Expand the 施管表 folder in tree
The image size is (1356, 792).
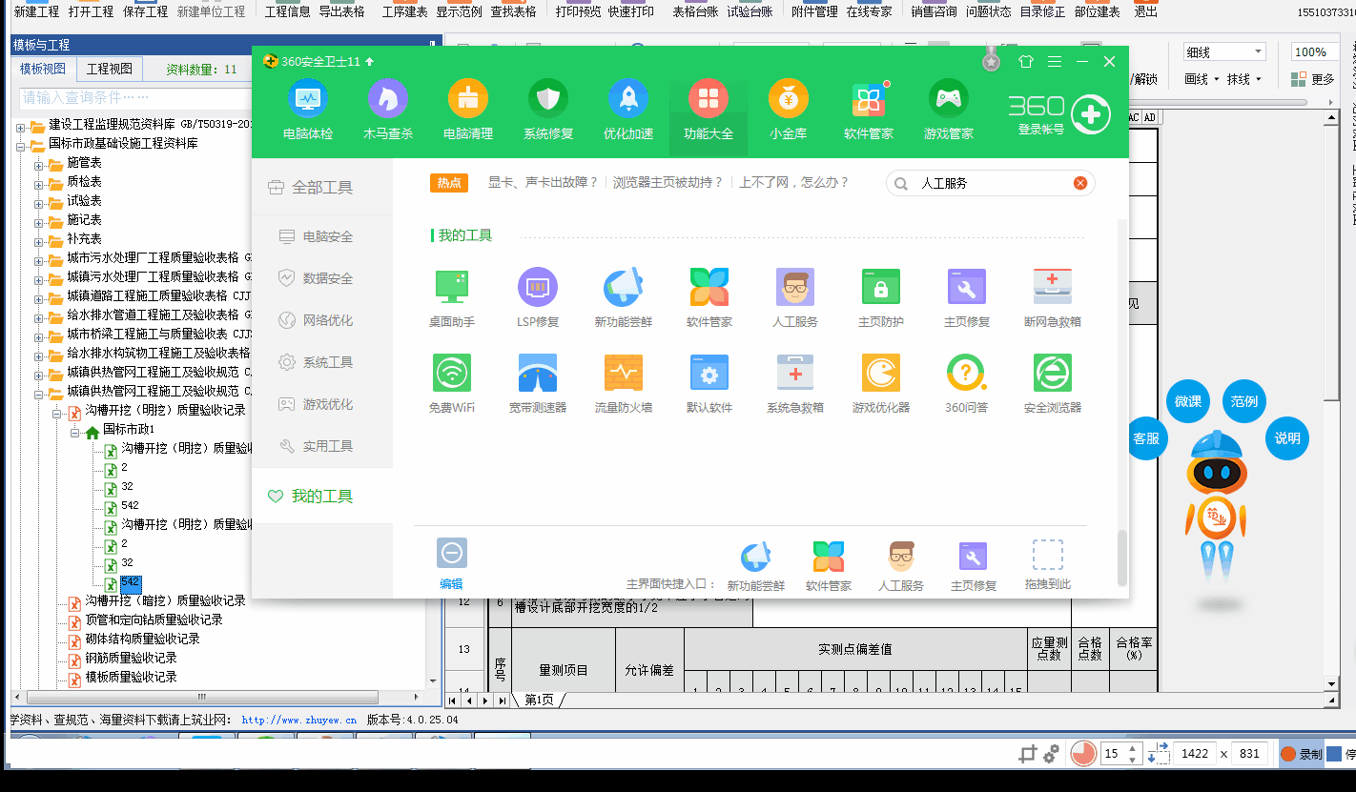pos(40,163)
